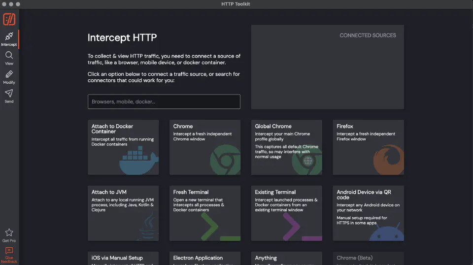Select the Firefox interception card

pyautogui.click(x=369, y=147)
